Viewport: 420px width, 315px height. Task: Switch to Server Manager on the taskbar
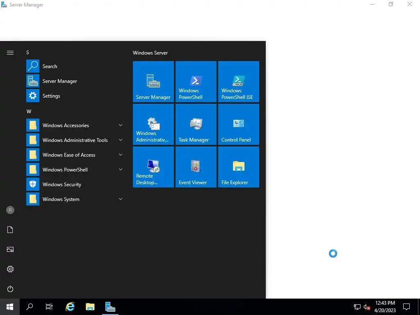pos(110,307)
